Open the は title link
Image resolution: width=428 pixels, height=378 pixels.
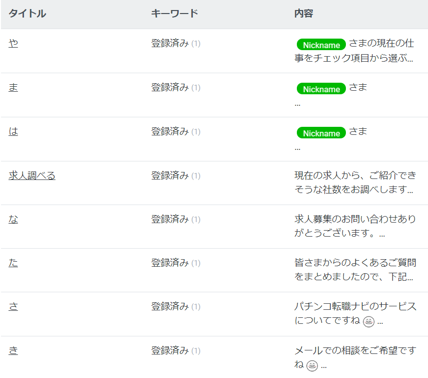13,131
